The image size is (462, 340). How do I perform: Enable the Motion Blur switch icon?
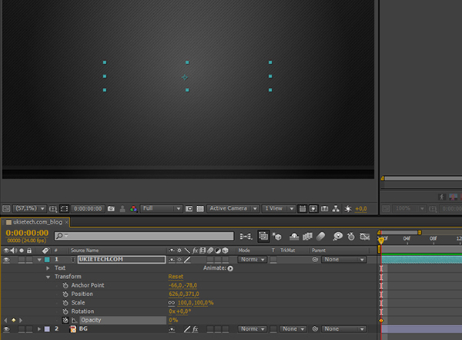320,237
